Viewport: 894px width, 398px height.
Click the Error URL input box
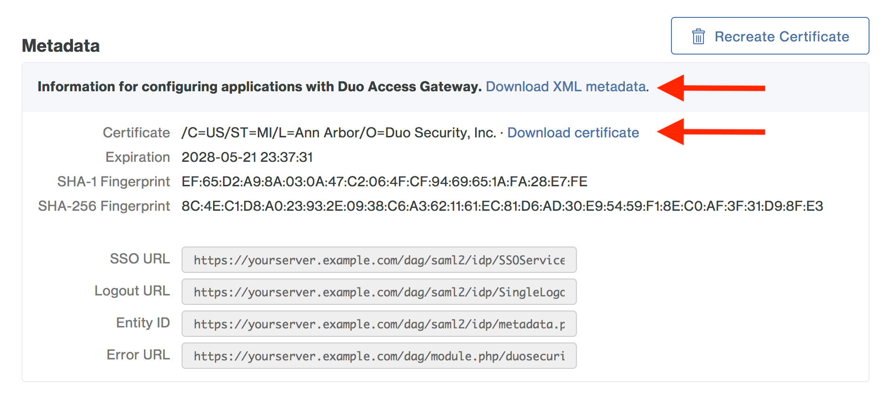(x=379, y=356)
